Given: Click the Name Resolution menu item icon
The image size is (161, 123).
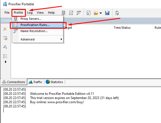Looking at the screenshot, I should click(15, 31).
